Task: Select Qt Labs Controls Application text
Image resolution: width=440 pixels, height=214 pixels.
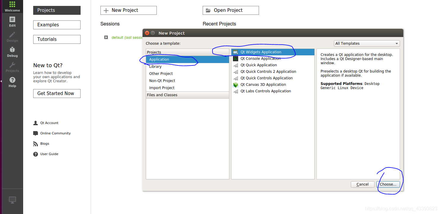Action: coord(266,91)
